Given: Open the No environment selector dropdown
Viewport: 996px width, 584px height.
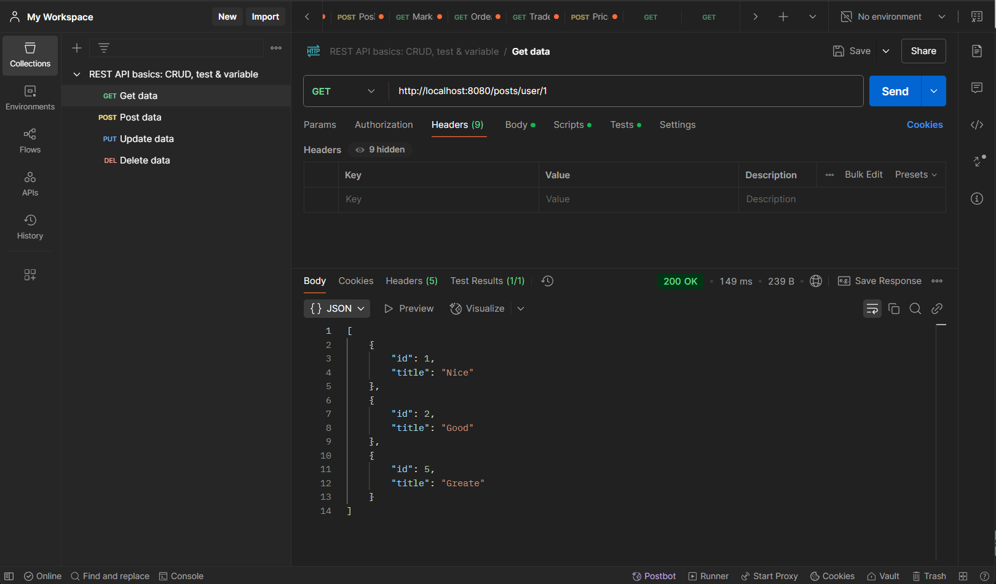Looking at the screenshot, I should (893, 17).
